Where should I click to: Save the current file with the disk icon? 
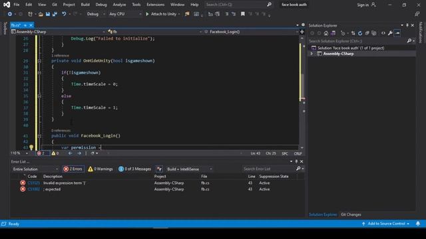coord(48,14)
